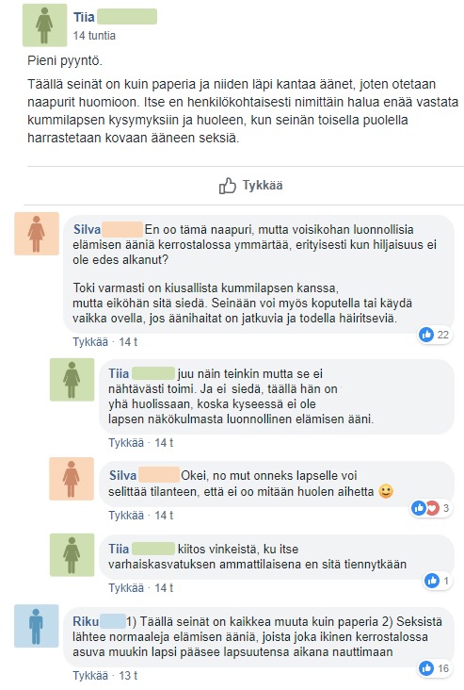Open the like and heart reactions showing 3
This screenshot has width=464, height=690.
point(431,508)
